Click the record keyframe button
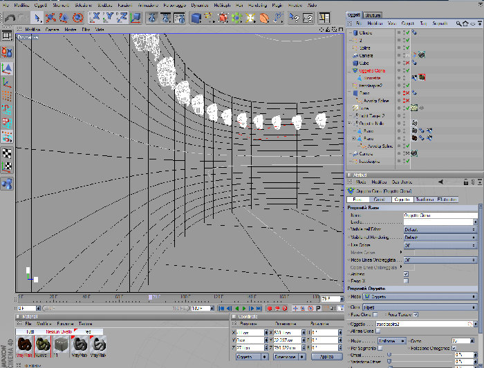Viewport: 484px width, 368px height. [270, 308]
